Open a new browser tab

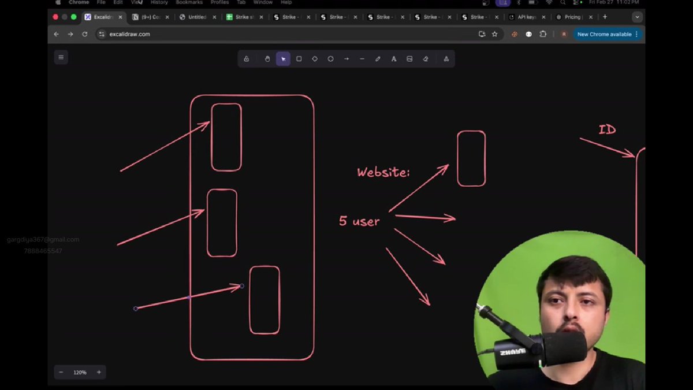click(x=605, y=17)
